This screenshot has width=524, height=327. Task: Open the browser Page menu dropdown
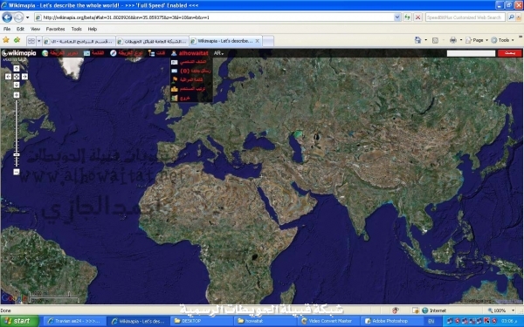(x=477, y=40)
